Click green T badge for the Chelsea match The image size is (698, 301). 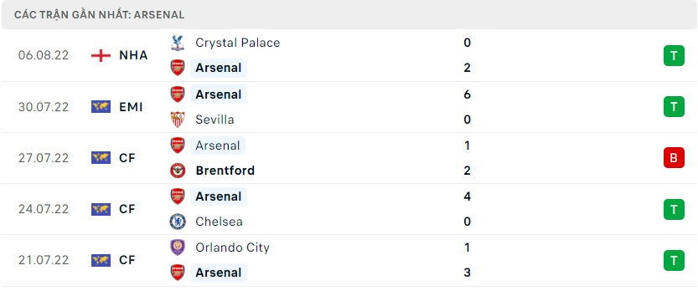(x=674, y=209)
